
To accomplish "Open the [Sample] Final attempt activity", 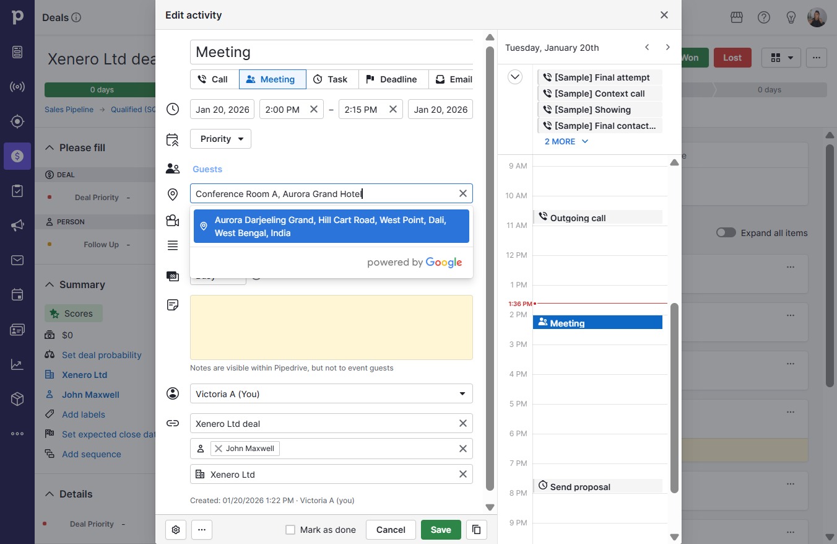I will pyautogui.click(x=599, y=77).
